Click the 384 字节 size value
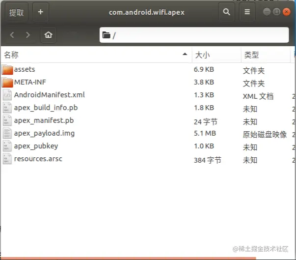This screenshot has width=296, height=260. (208, 160)
